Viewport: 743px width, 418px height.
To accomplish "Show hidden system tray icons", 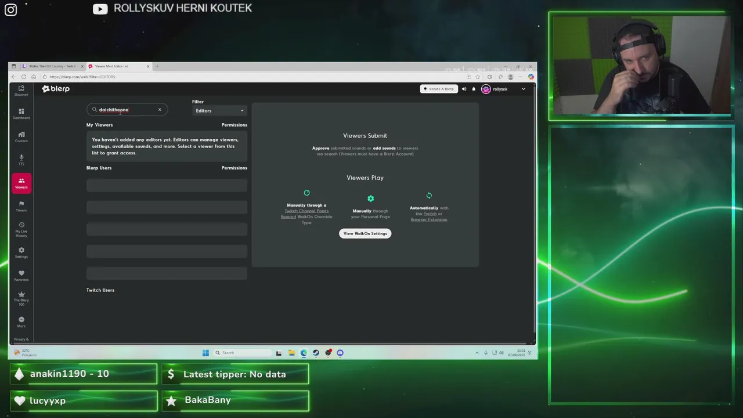I will 477,353.
